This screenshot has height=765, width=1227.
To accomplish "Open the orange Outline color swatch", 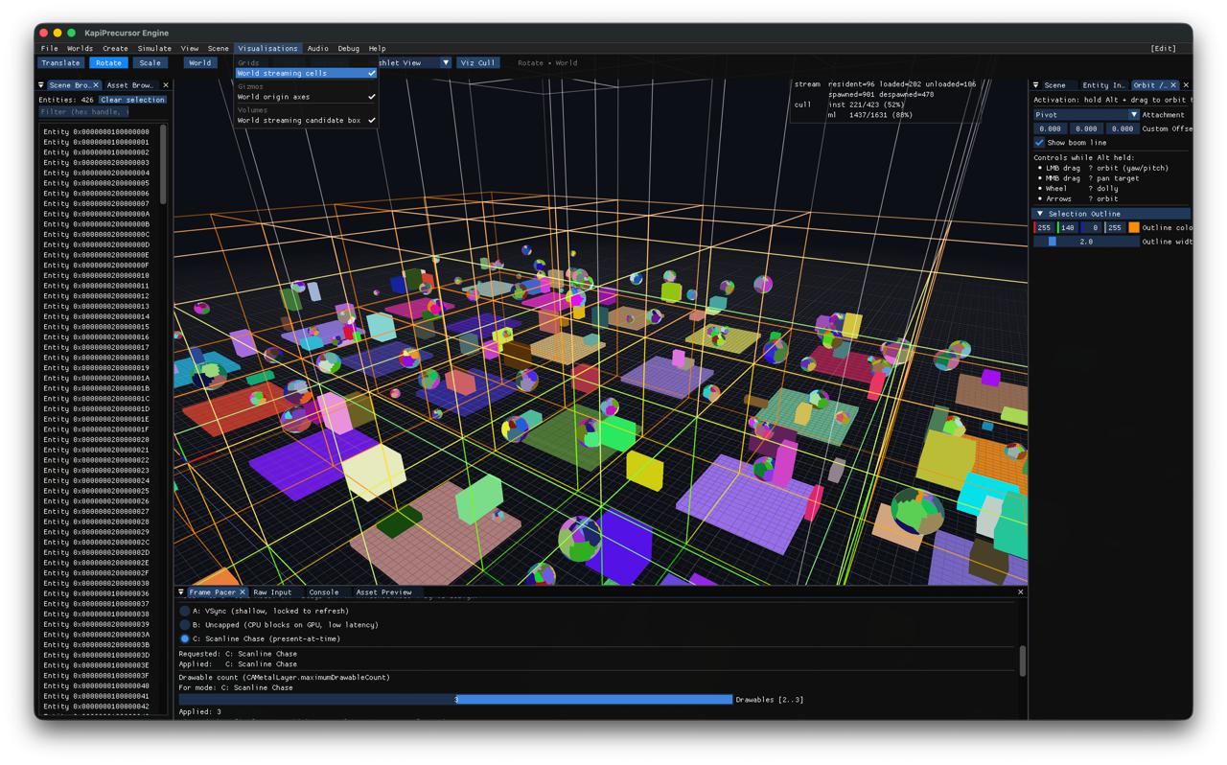I will 1134,228.
